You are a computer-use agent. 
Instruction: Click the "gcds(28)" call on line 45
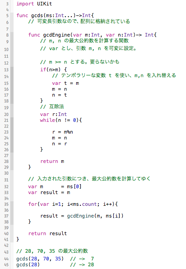click(28, 264)
